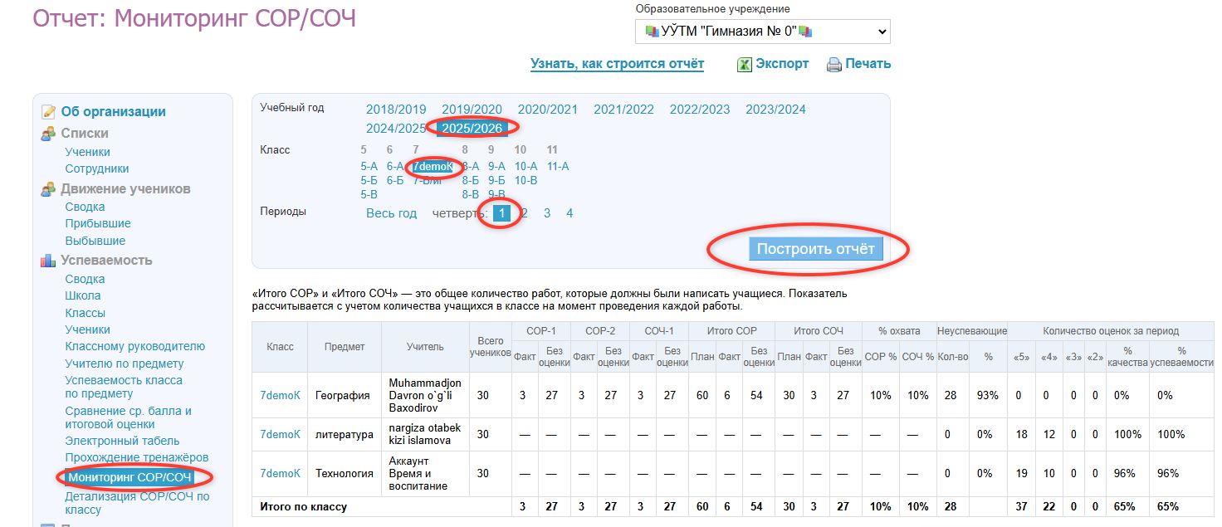
Task: Open Прибывшие in the sidebar
Action: click(x=98, y=223)
